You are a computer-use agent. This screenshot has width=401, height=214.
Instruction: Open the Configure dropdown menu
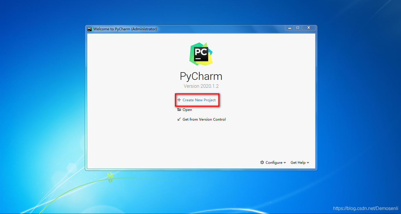275,163
